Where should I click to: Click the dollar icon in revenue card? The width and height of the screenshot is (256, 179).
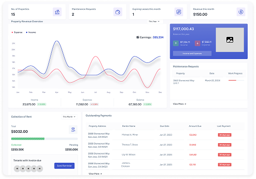[x=241, y=12]
